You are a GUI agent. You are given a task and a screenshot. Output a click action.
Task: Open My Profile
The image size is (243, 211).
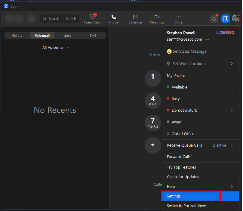point(201,76)
